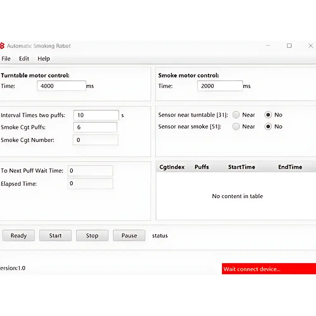Click the StartTime column header
This screenshot has width=316, height=316.
241,167
